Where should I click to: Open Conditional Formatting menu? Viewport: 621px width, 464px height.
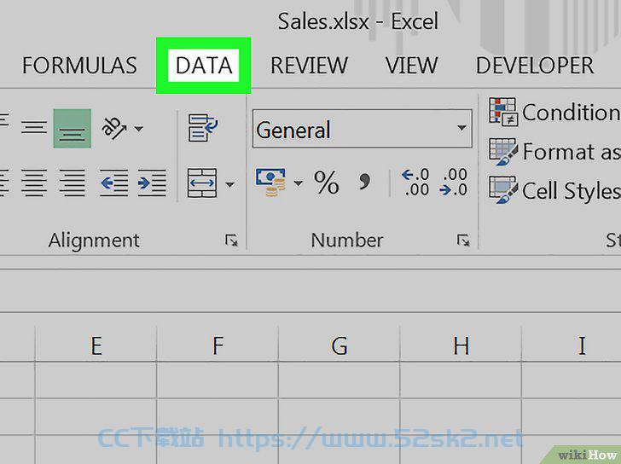(x=554, y=112)
